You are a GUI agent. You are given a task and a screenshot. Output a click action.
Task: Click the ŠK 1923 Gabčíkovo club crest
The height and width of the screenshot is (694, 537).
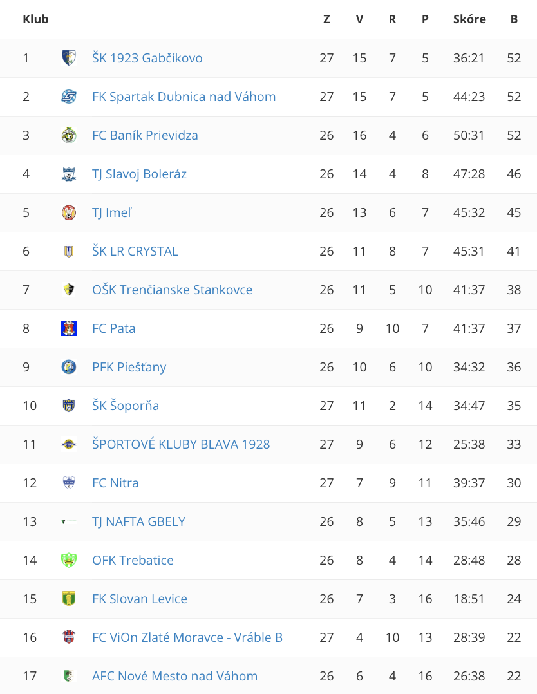pos(69,58)
